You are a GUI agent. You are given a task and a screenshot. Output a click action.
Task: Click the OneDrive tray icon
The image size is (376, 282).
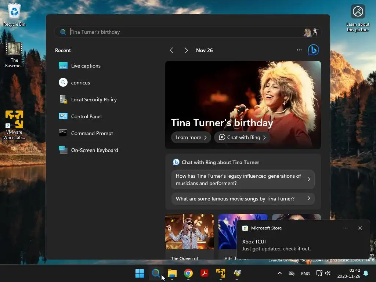[x=291, y=273]
